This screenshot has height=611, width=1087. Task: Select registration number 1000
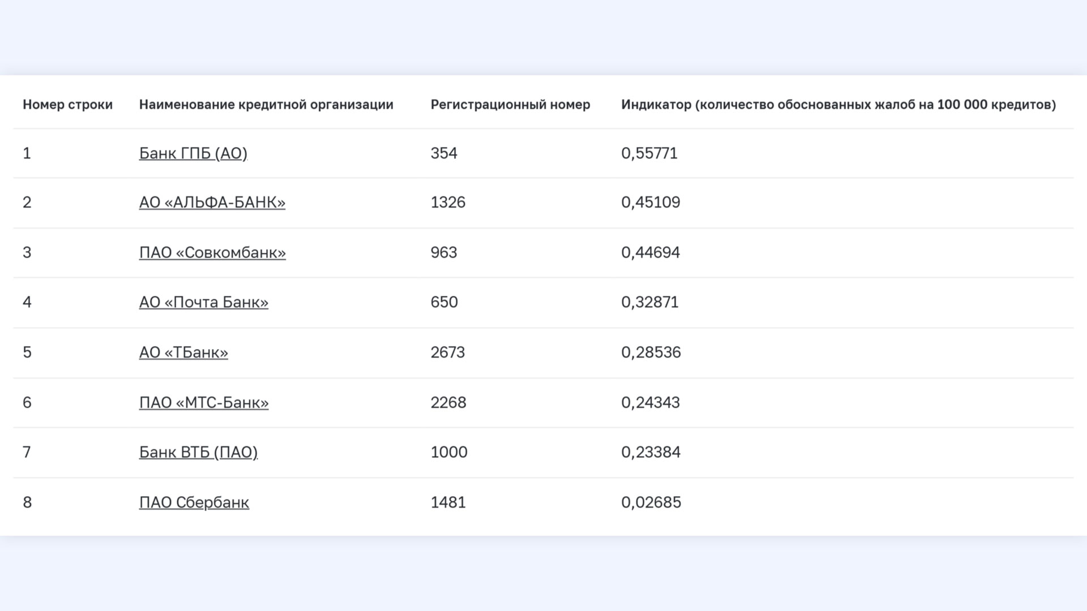449,453
